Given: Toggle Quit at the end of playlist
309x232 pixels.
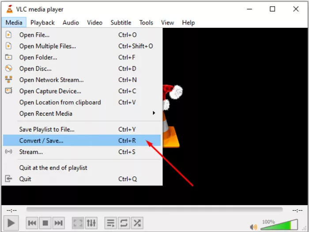Looking at the screenshot, I should coord(82,168).
